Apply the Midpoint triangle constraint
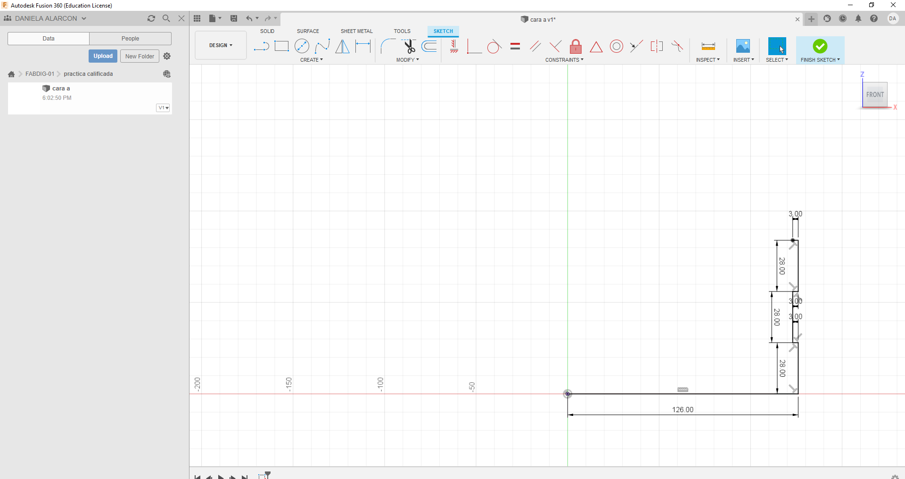This screenshot has width=905, height=479. (596, 47)
